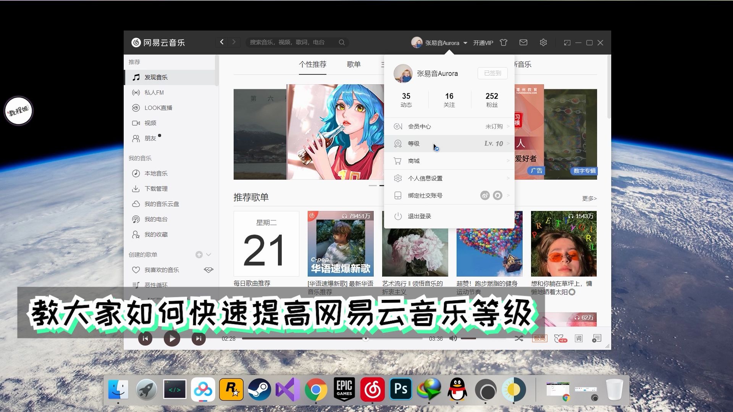Open 华语速爆新歌 playlist cover
Viewport: 733px width, 412px height.
pos(341,244)
